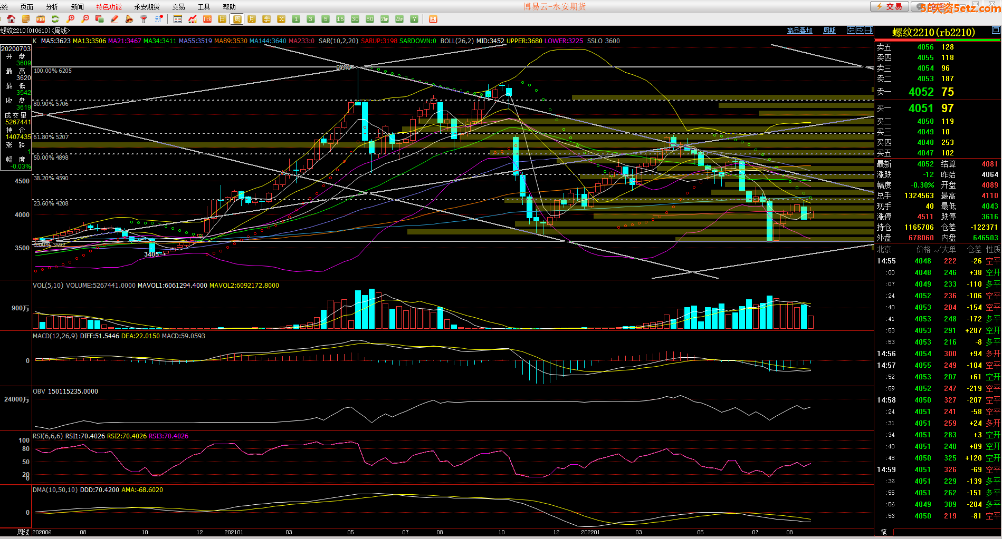Switch to Tick chart

207,19
